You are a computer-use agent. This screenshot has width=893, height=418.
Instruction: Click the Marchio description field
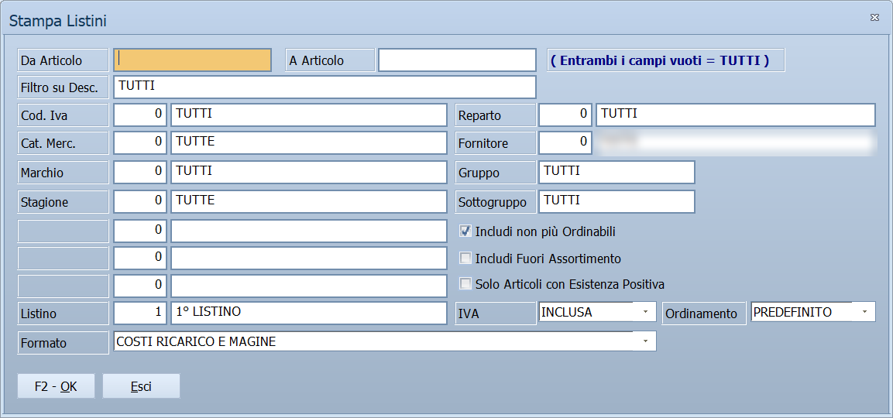click(x=309, y=172)
